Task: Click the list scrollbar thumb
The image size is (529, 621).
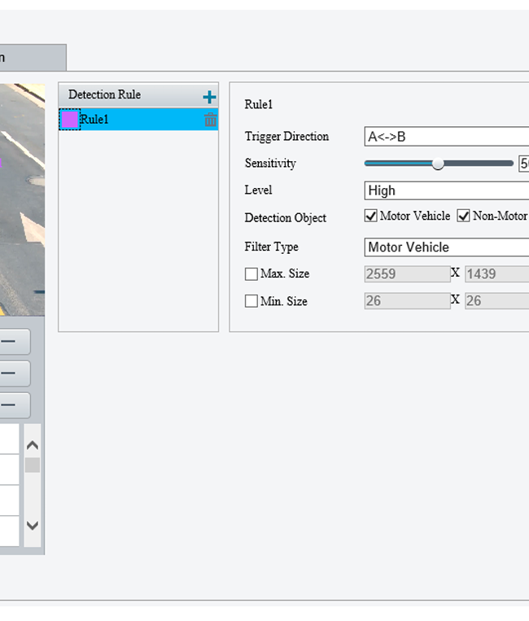Action: click(x=33, y=465)
